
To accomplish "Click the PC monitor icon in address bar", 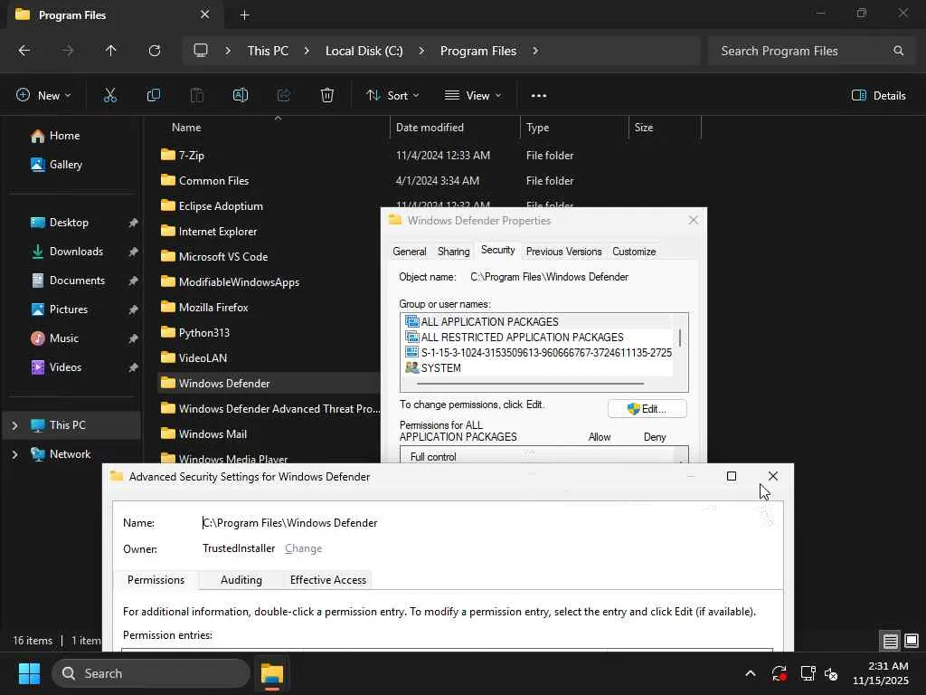I will pyautogui.click(x=201, y=51).
